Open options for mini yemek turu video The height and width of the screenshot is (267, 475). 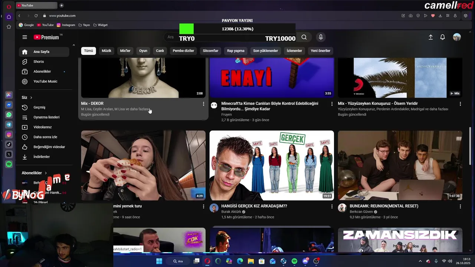coord(203,206)
